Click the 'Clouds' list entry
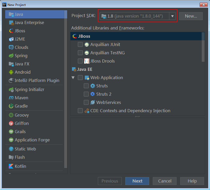 35,47
